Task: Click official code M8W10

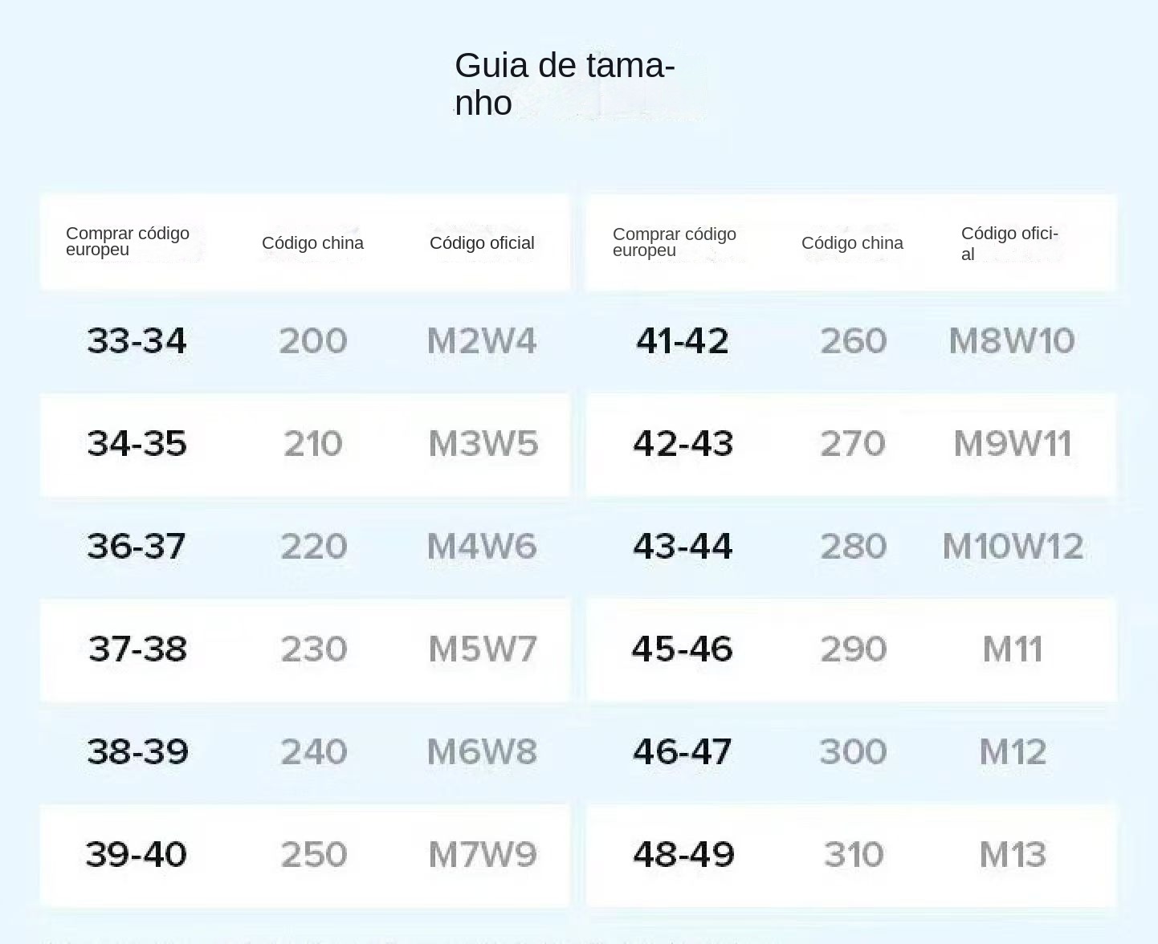Action: tap(1012, 341)
